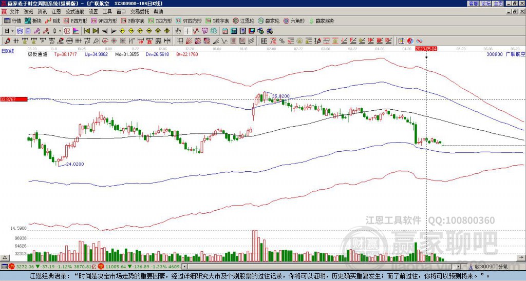Click the first yellow diamond left-arrow icon
The width and height of the screenshot is (526, 281).
122,31
